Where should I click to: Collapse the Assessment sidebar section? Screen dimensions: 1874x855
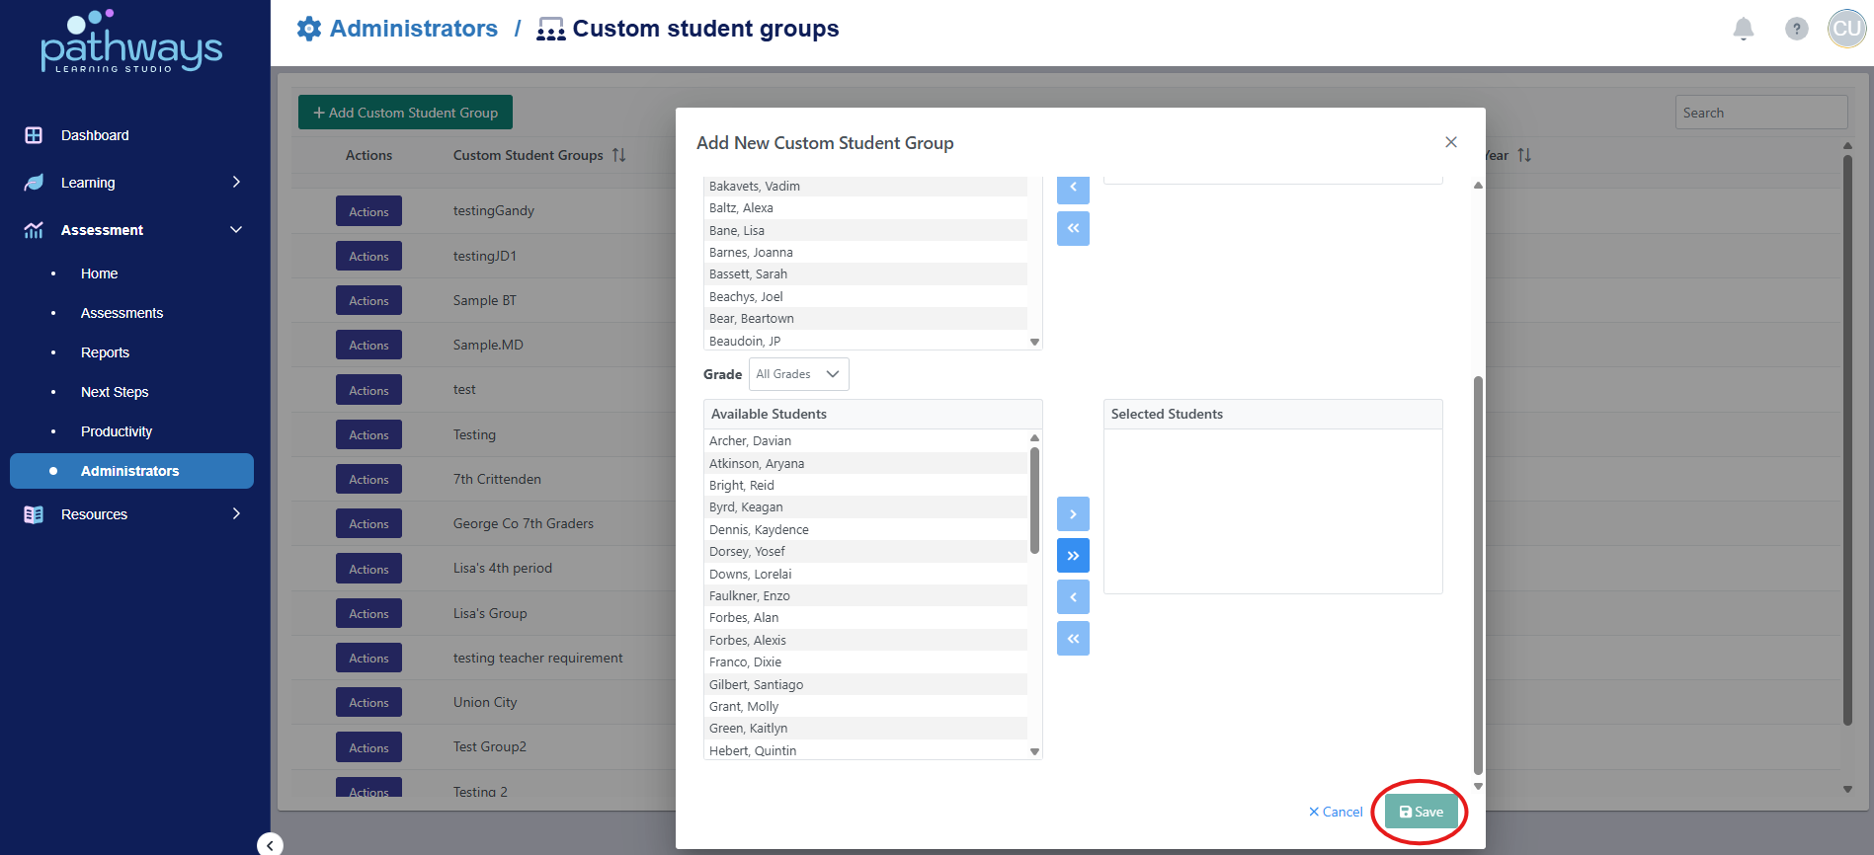point(236,230)
